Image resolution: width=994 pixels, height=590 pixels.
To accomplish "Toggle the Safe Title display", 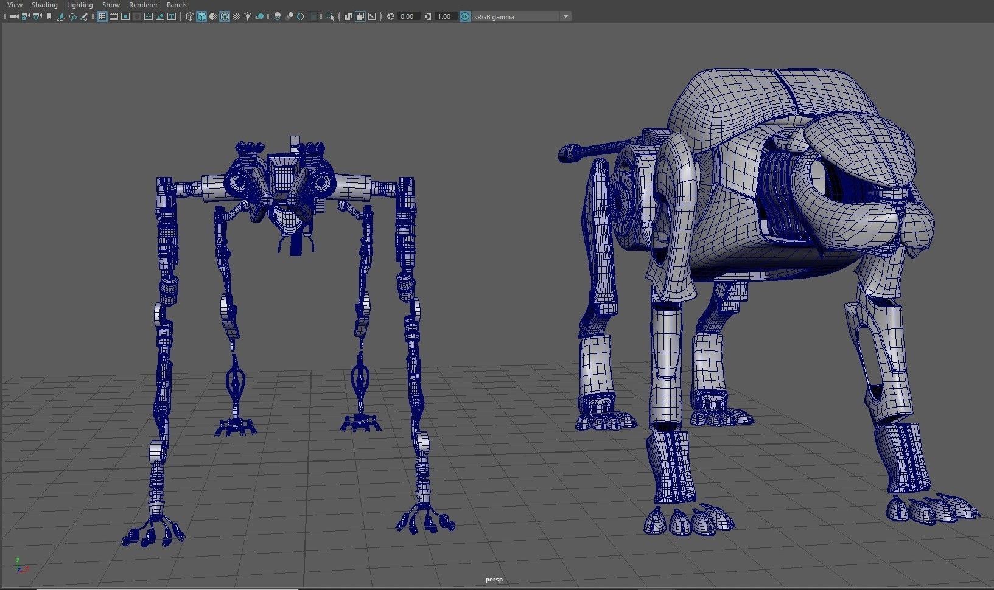I will click(172, 16).
